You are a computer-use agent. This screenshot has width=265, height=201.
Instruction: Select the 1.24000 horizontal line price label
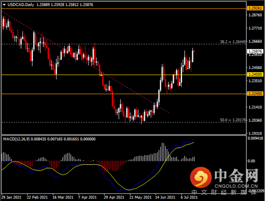pos(255,74)
